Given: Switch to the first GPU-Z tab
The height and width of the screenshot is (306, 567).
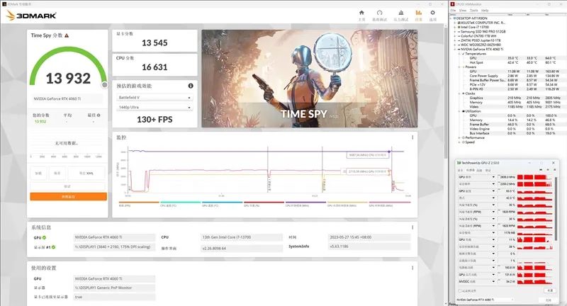Looking at the screenshot, I should tap(460, 170).
